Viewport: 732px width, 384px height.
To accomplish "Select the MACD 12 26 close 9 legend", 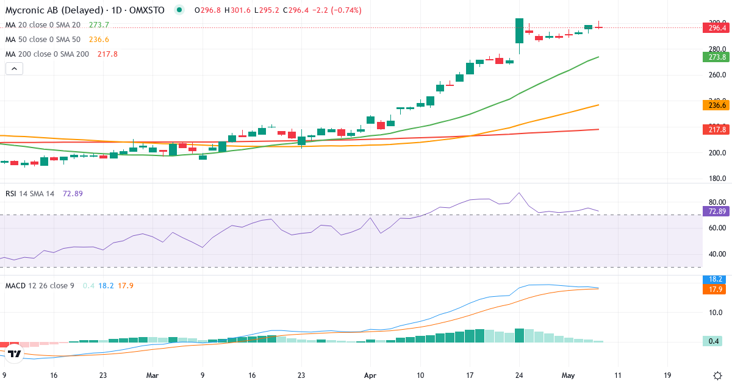I will point(41,285).
